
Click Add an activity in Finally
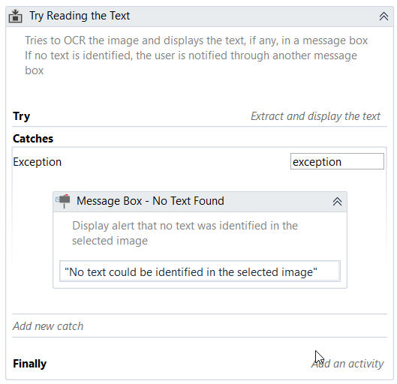(347, 364)
